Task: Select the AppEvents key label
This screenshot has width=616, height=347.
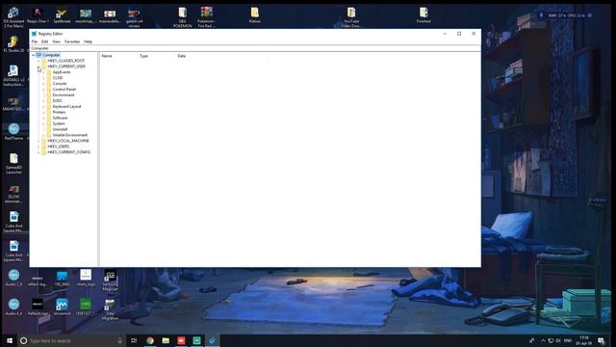Action: (62, 72)
